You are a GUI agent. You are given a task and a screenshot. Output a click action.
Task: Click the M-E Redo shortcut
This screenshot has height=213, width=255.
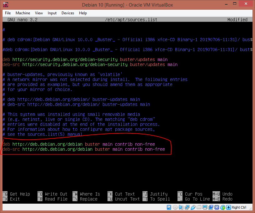(x=222, y=199)
